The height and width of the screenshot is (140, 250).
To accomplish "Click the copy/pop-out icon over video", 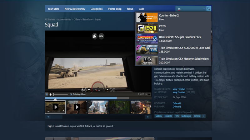I will [95, 36].
